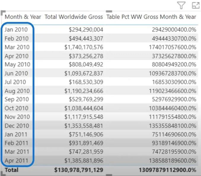Select the Jan 2010 row label
Viewport: 201px width, 176px height.
click(16, 29)
